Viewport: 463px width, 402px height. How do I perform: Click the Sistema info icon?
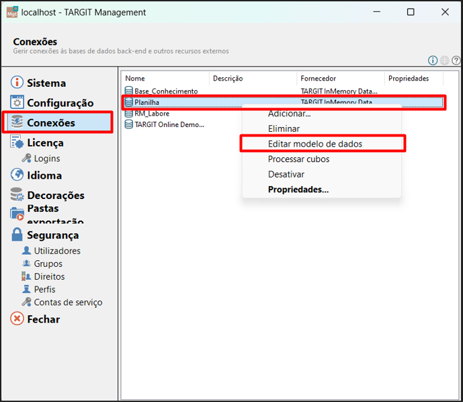[x=17, y=83]
